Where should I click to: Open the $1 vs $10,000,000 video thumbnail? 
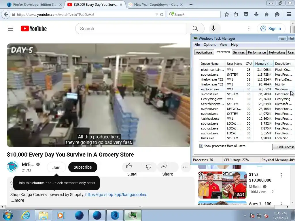pos(222,185)
